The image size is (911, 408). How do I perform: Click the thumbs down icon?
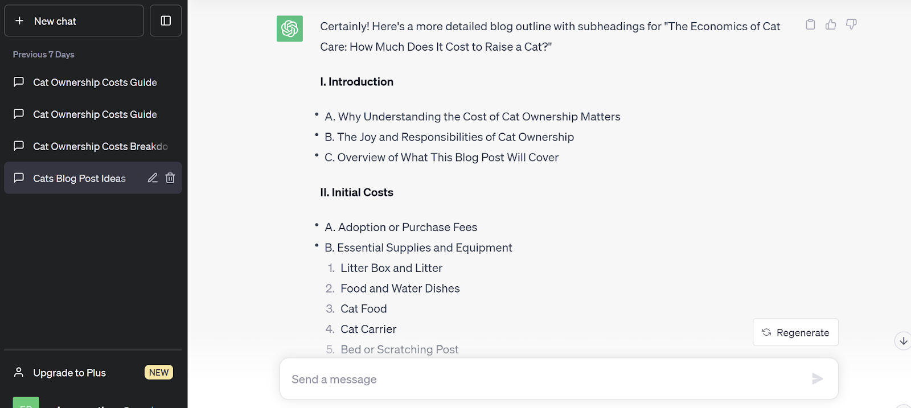[x=851, y=24]
